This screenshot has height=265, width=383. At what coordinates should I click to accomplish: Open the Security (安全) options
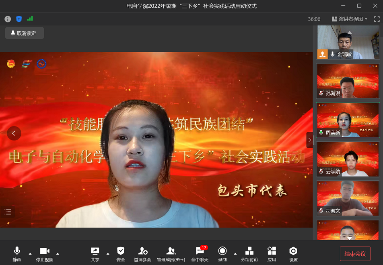(x=121, y=254)
